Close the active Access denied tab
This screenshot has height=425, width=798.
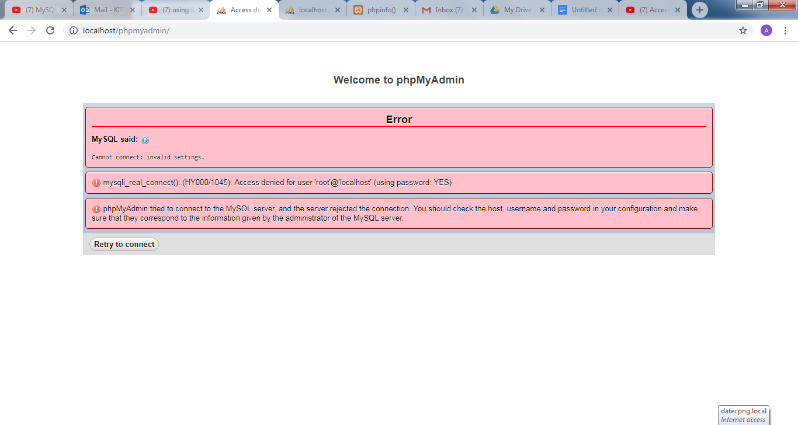pos(269,10)
